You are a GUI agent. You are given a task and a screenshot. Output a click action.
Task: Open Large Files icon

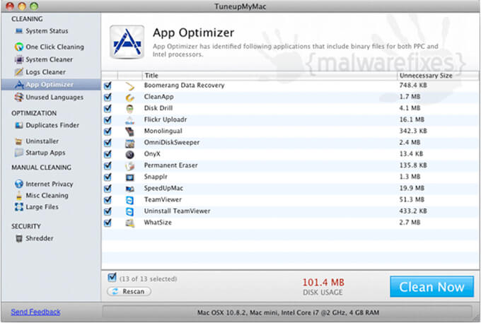click(x=19, y=207)
